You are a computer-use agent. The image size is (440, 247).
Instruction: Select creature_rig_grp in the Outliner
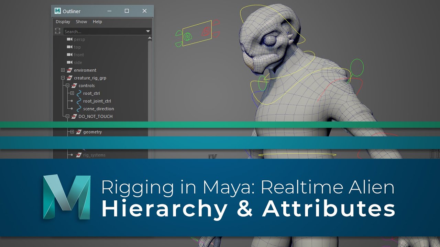(90, 78)
